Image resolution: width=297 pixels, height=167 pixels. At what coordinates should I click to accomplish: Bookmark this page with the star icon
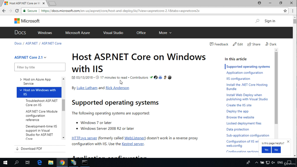pyautogui.click(x=285, y=11)
